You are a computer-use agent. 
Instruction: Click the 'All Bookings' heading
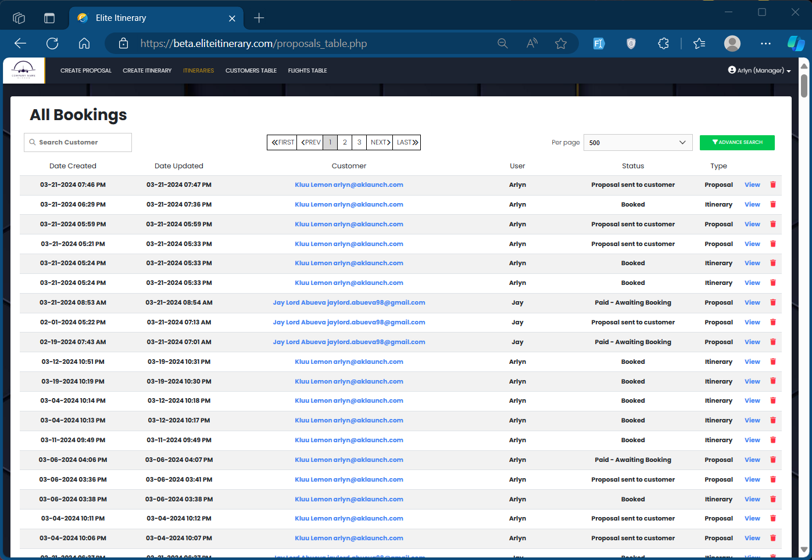point(78,115)
